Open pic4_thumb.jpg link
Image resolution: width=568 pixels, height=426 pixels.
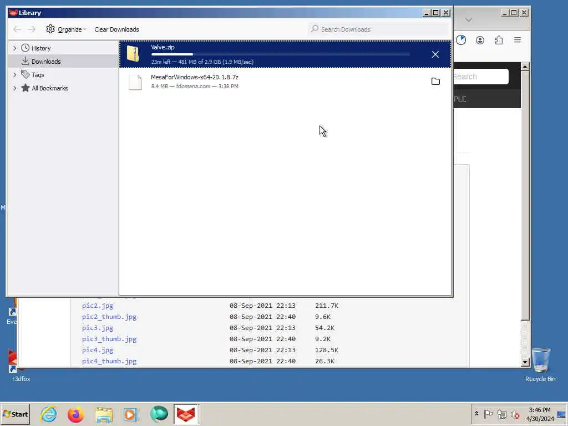pyautogui.click(x=109, y=361)
